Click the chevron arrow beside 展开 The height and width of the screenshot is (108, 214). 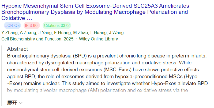21,103
